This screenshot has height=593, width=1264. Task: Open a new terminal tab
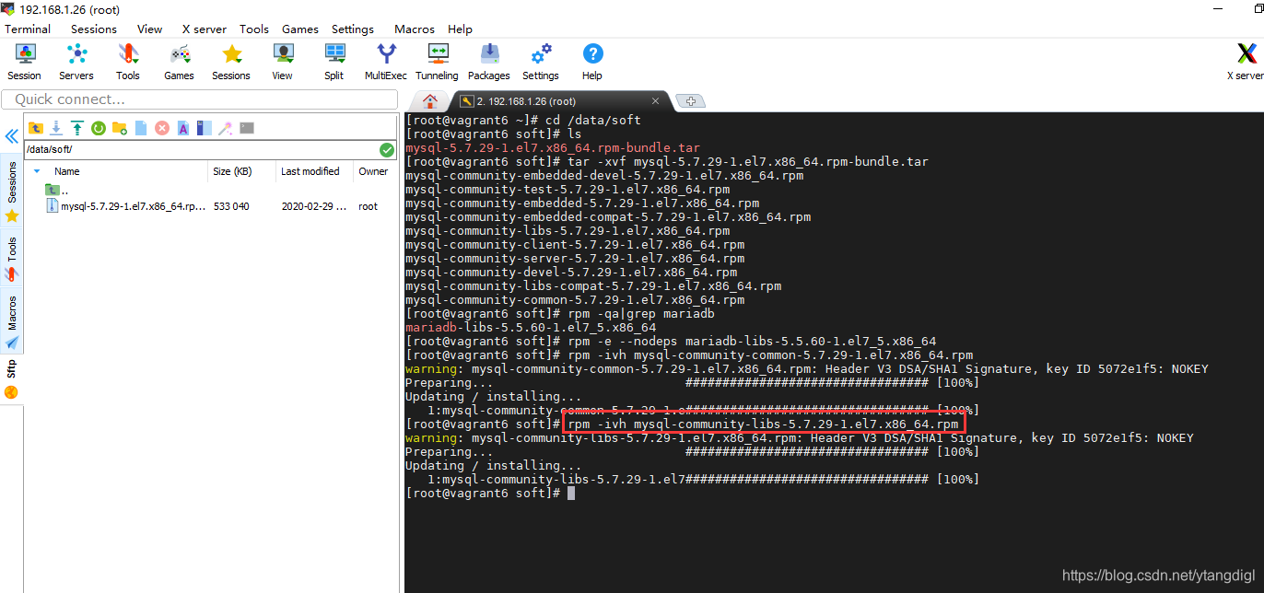(x=690, y=101)
